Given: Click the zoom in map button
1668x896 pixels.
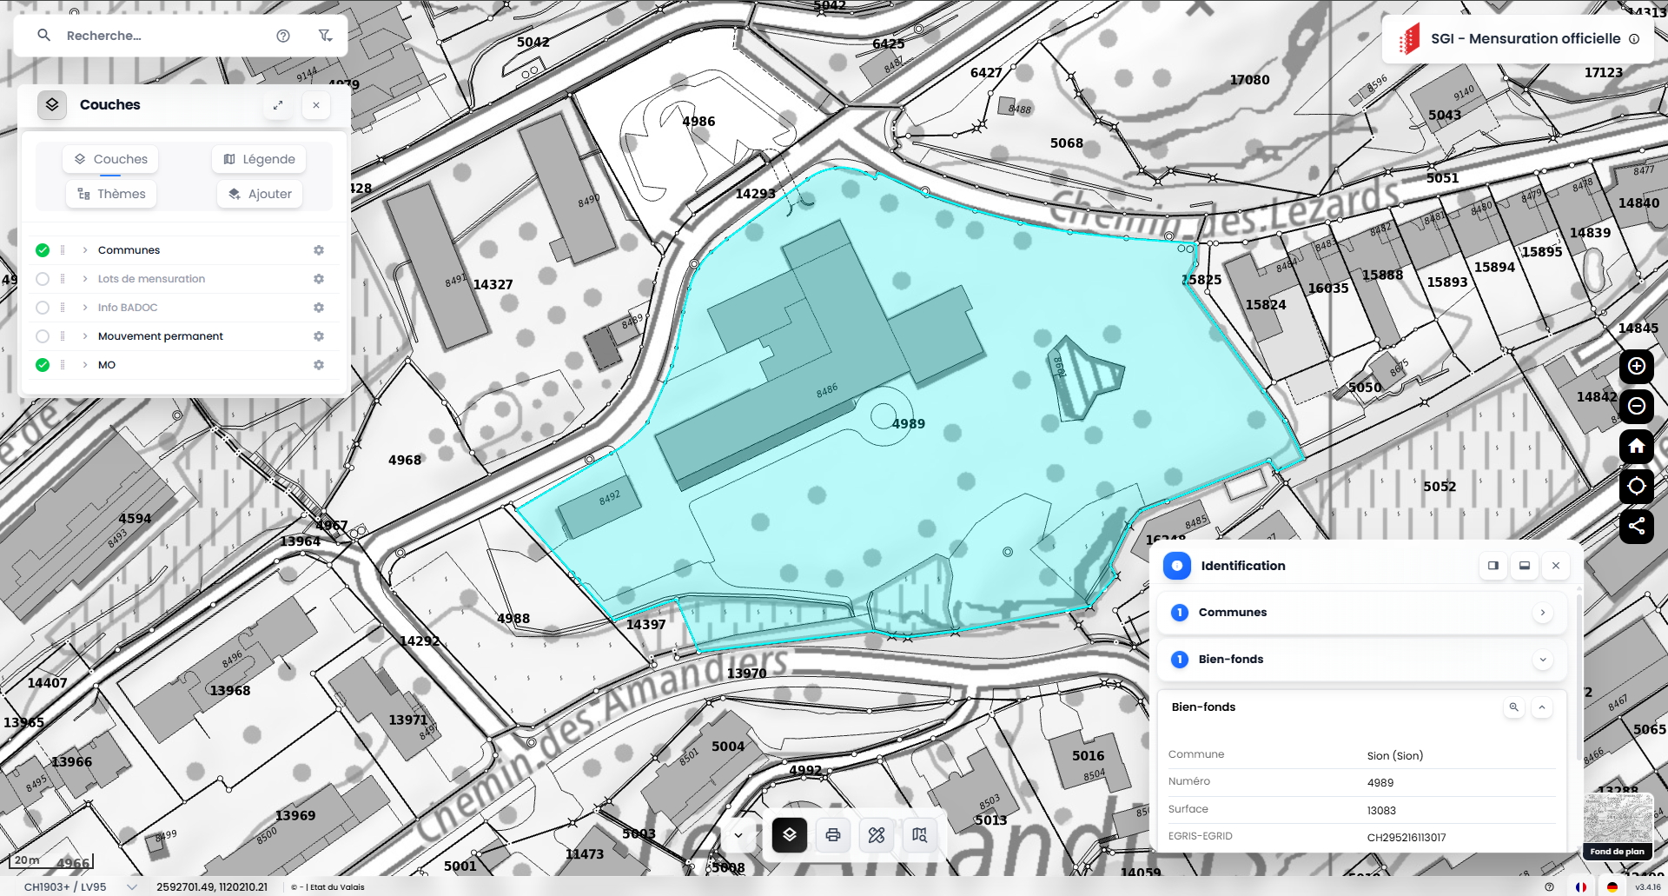Looking at the screenshot, I should click(1636, 367).
